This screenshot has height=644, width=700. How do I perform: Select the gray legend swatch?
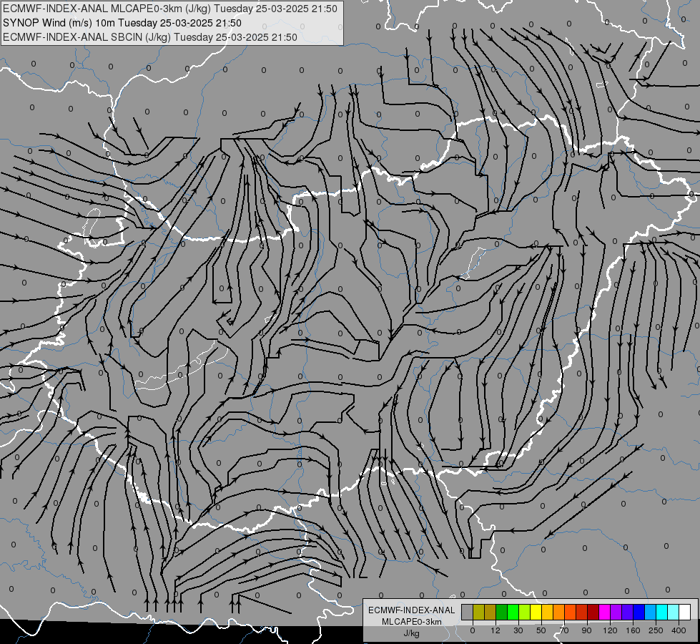tap(467, 612)
